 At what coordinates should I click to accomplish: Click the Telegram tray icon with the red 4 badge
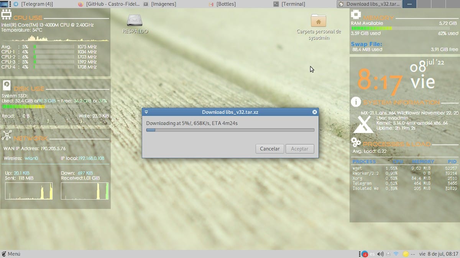point(364,254)
